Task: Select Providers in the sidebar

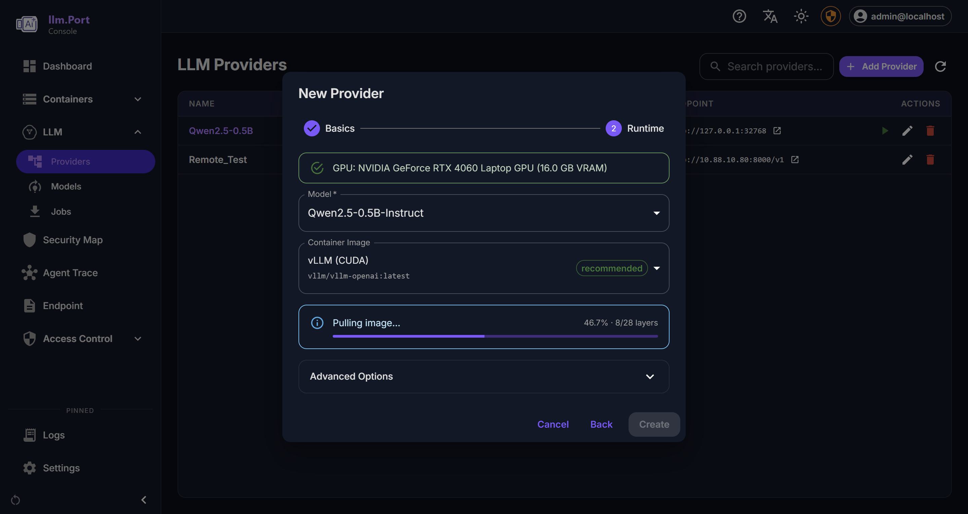Action: pyautogui.click(x=86, y=162)
